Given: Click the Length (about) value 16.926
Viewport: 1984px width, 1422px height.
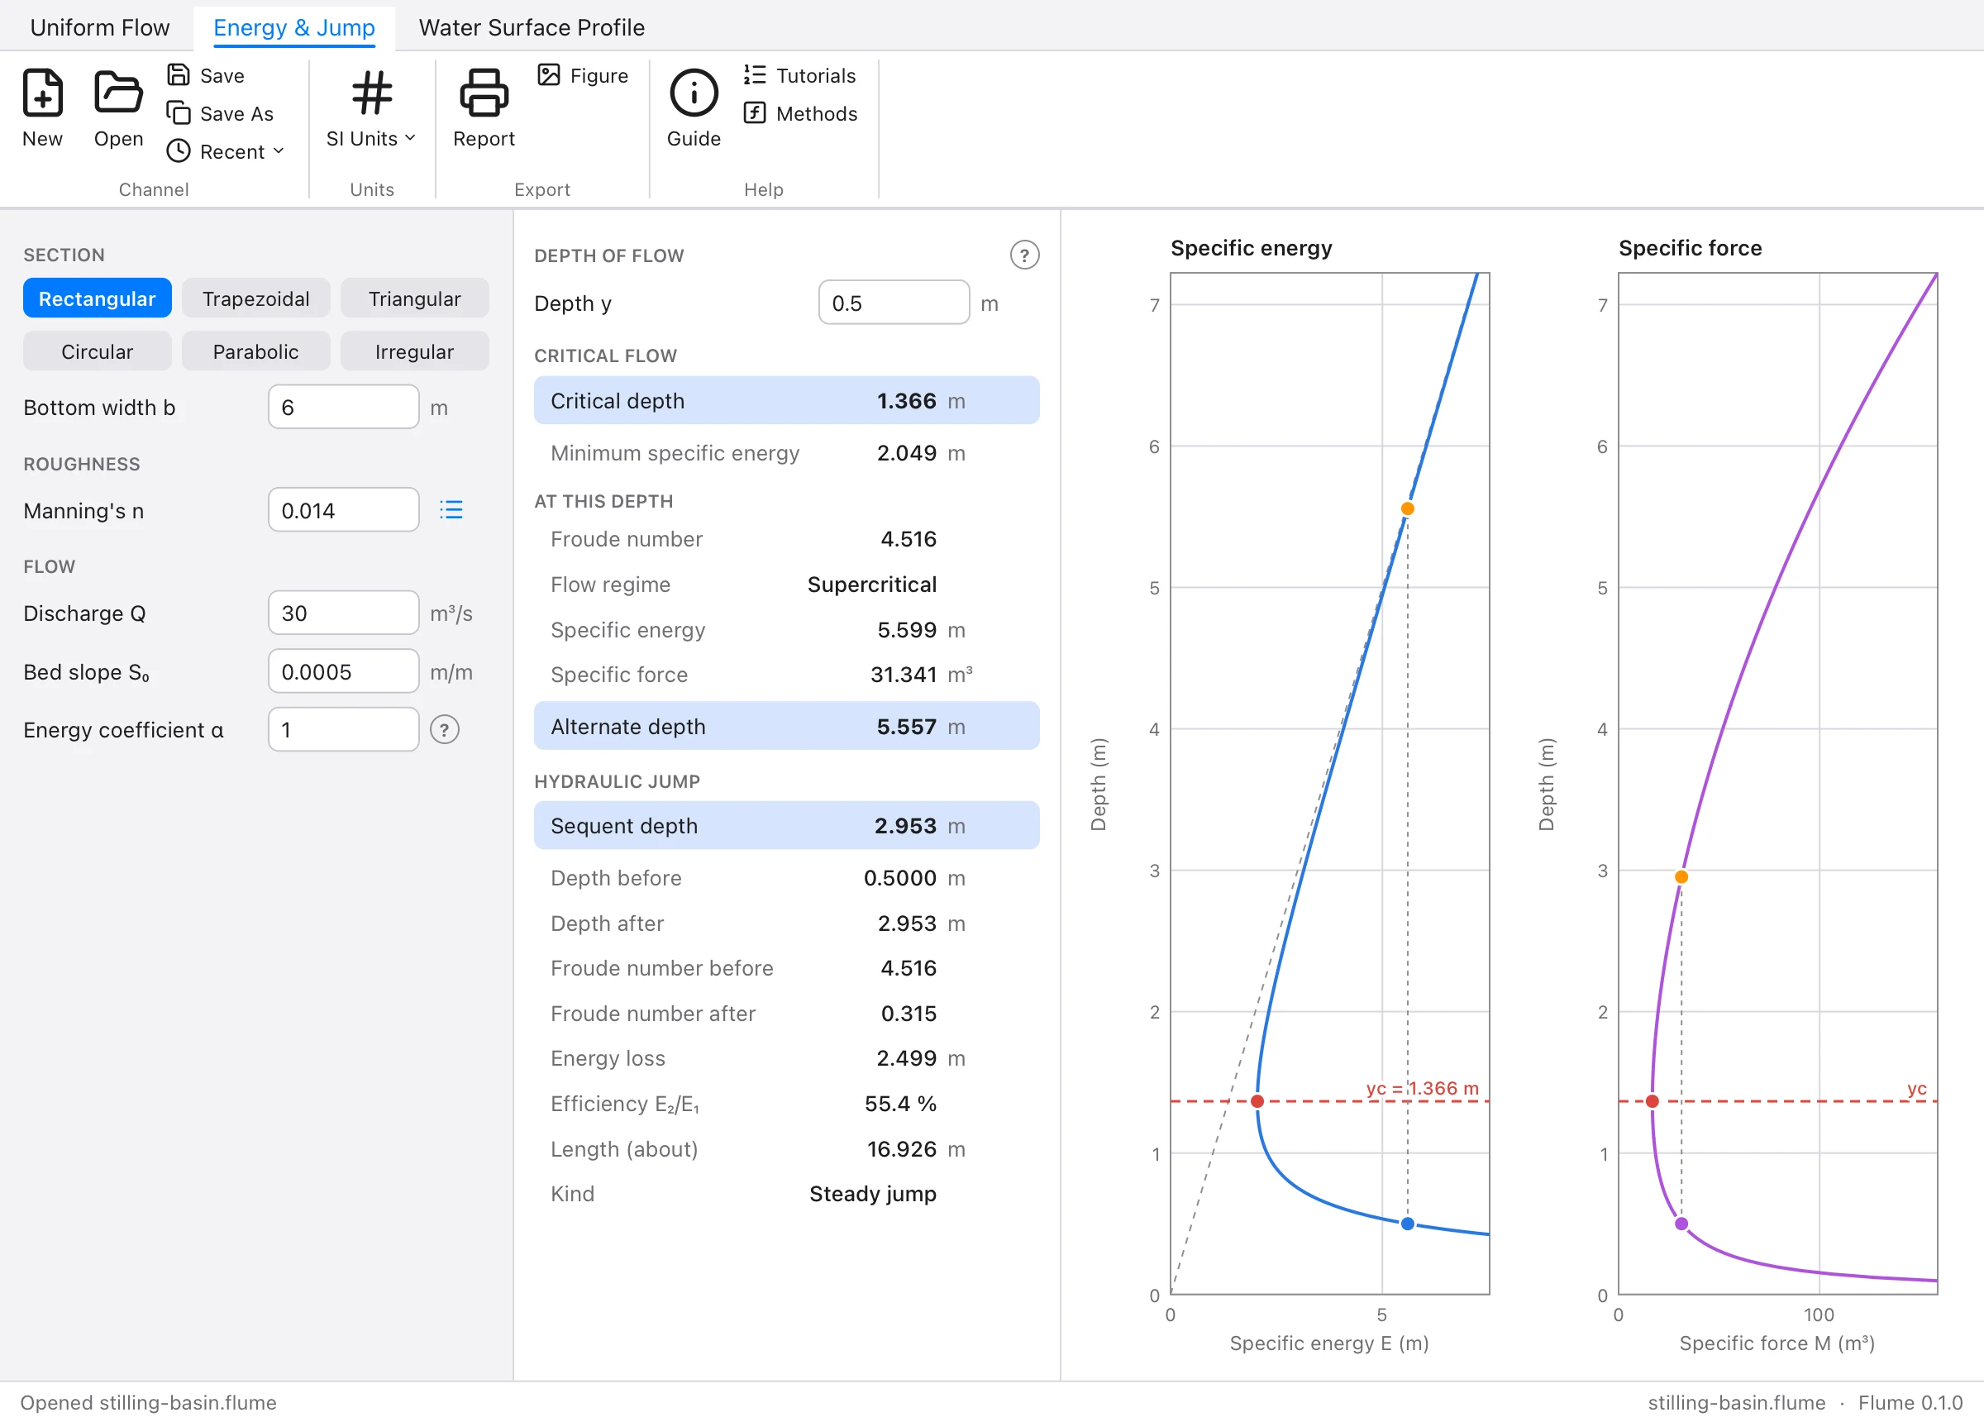Looking at the screenshot, I should click(901, 1149).
